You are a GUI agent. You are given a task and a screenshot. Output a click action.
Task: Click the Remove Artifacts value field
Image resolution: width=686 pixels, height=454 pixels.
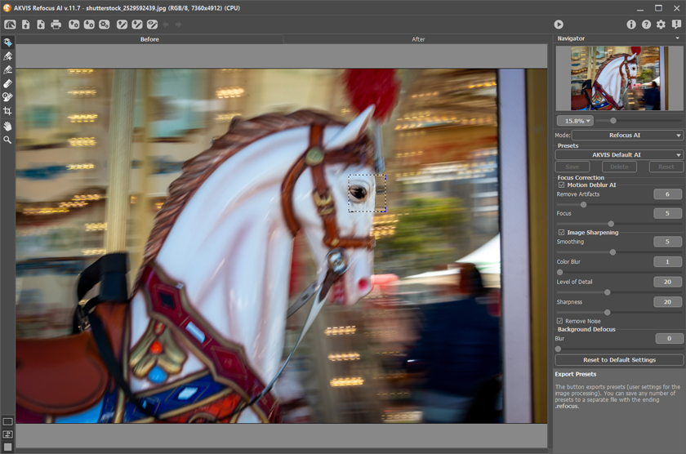coord(667,194)
